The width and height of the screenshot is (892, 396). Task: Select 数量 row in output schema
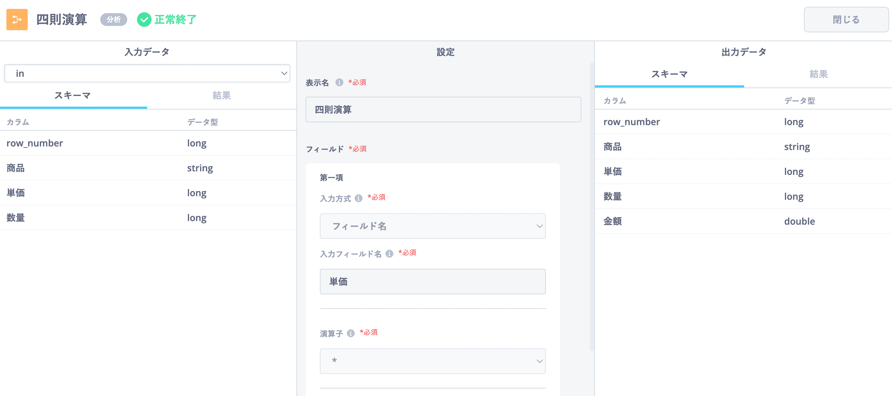point(743,197)
